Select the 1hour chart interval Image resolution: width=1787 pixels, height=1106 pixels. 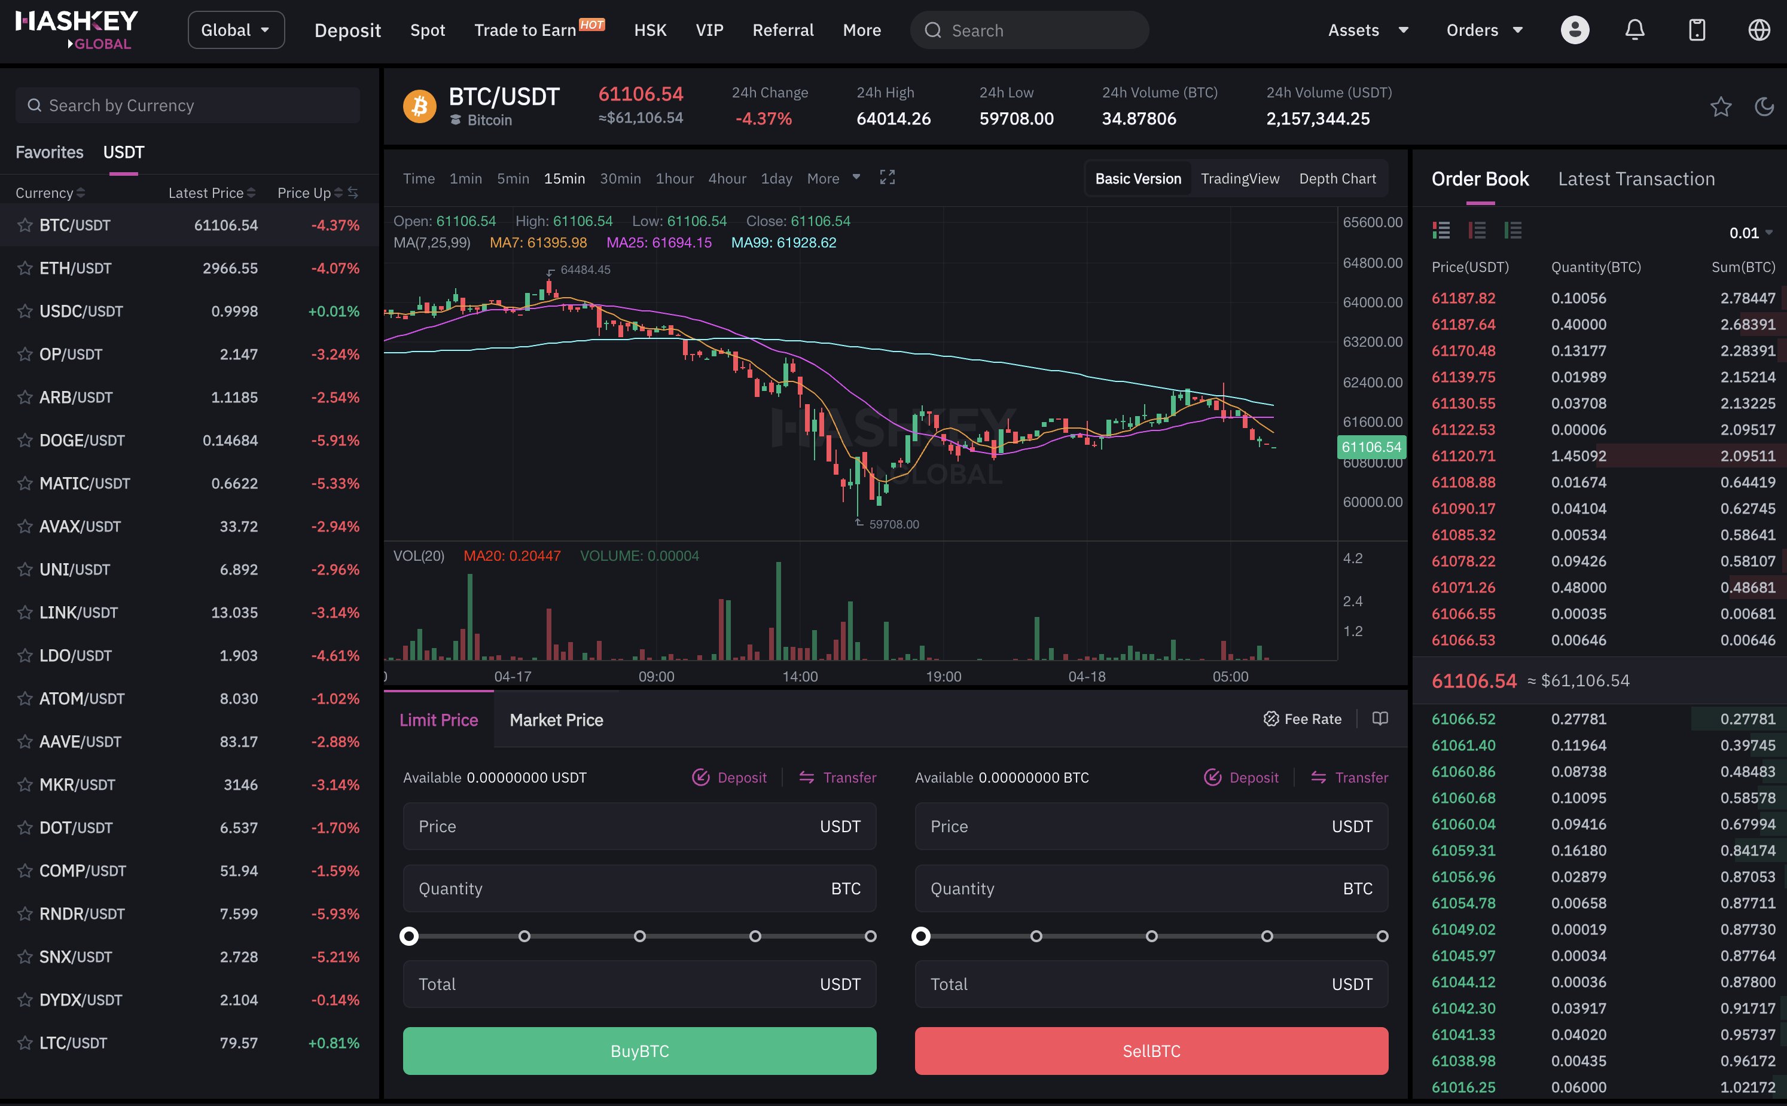[674, 179]
